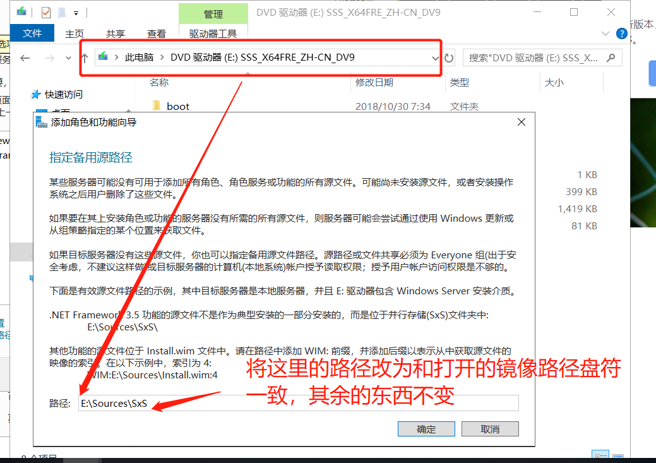This screenshot has width=656, height=463.
Task: Click 此电脑 in the address breadcrumb
Action: 139,57
